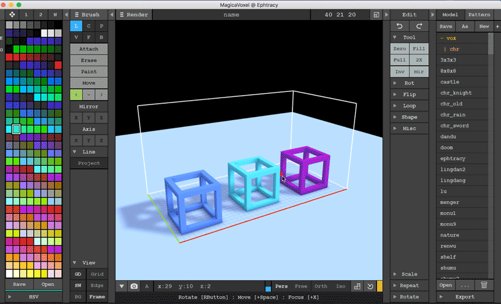Screen dimensions: 501x304
Task: Toggle Mirror X axis
Action: (x=76, y=118)
